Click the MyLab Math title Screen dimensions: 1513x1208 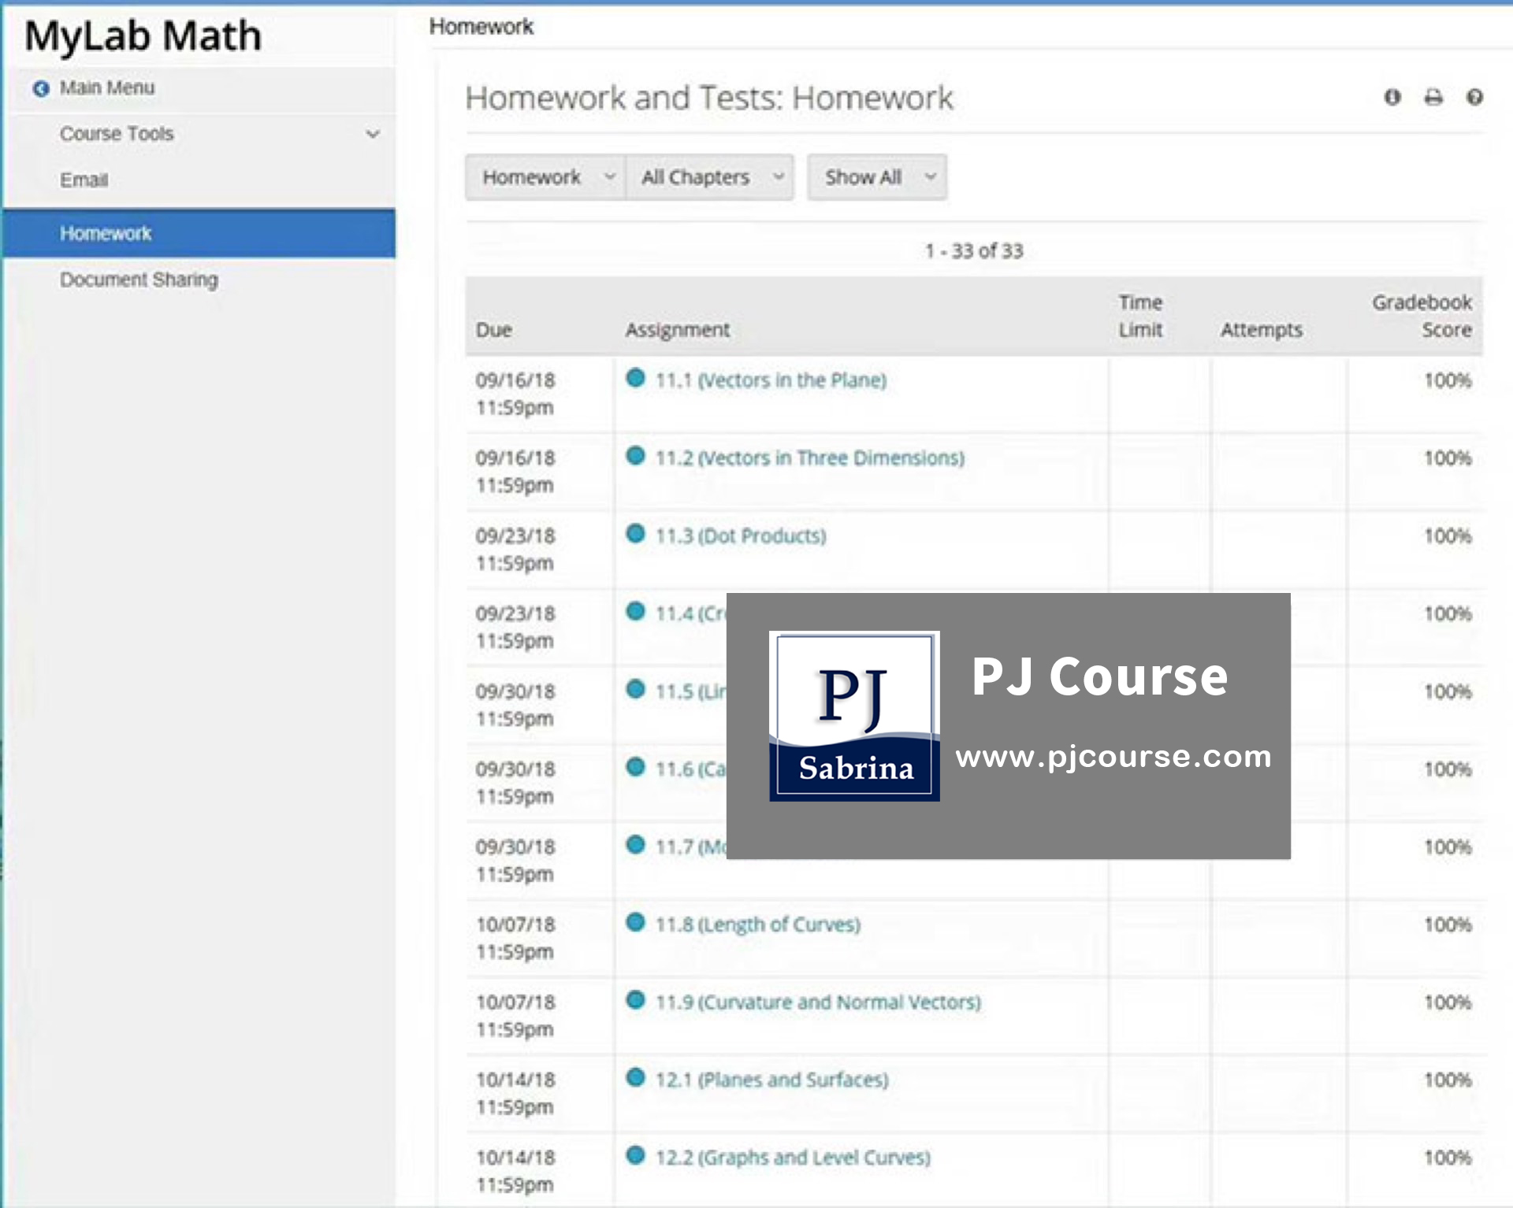click(143, 36)
